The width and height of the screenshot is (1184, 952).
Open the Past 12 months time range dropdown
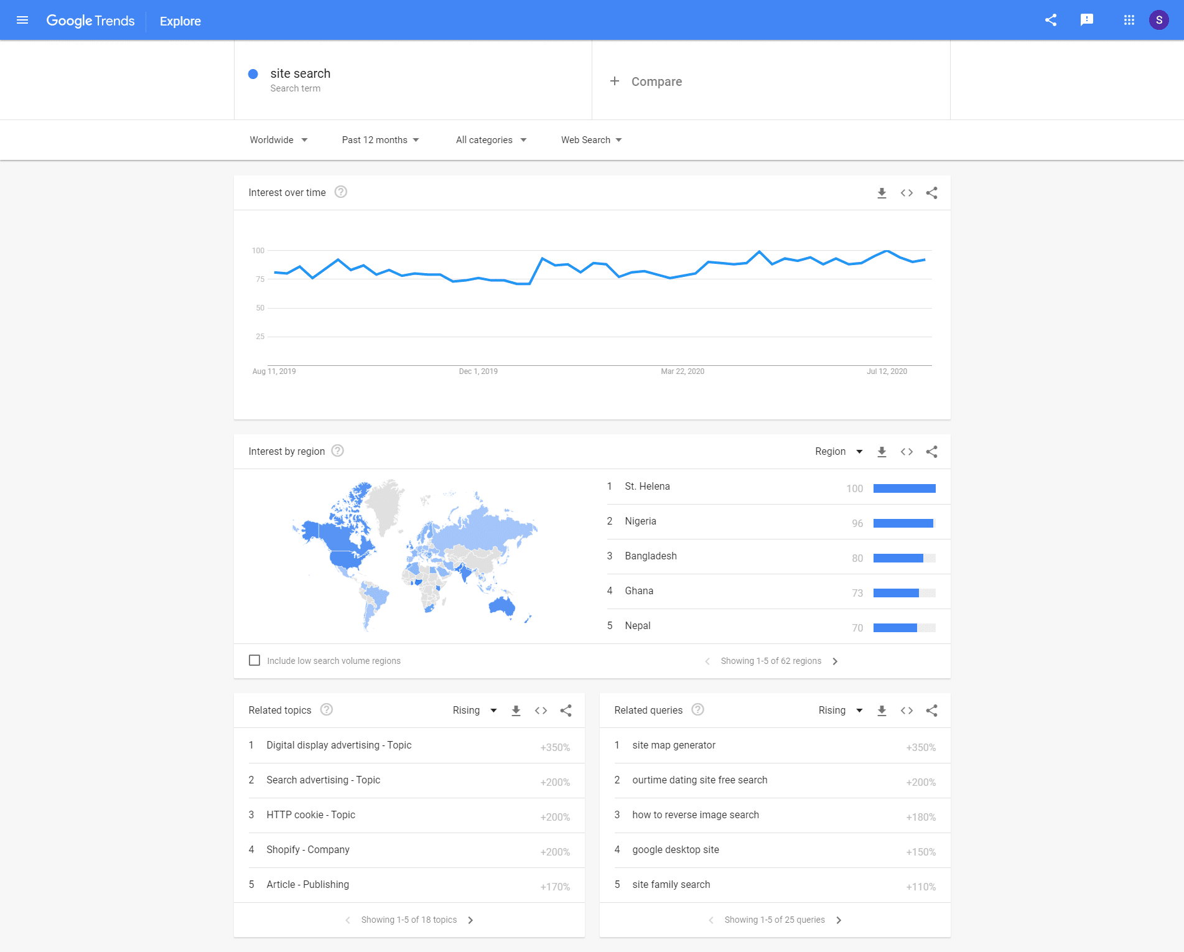point(380,139)
